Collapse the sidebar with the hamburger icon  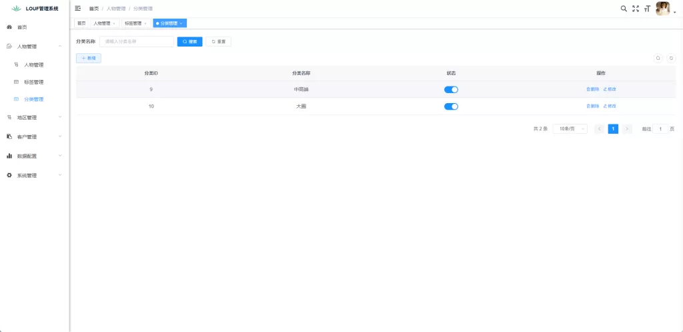pos(78,9)
